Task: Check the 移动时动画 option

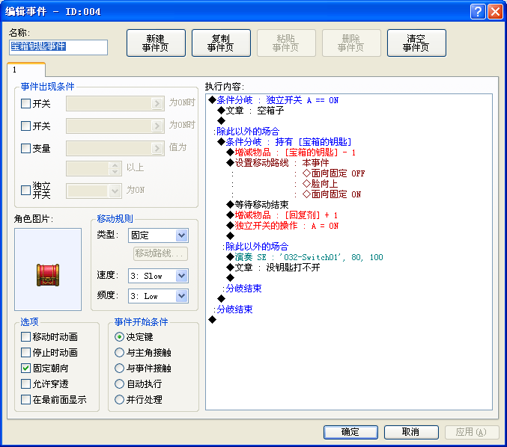Action: click(x=25, y=337)
